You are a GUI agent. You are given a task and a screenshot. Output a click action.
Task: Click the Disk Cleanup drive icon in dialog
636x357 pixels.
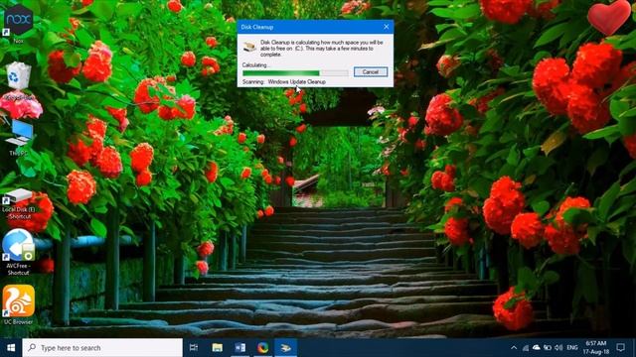(x=249, y=46)
